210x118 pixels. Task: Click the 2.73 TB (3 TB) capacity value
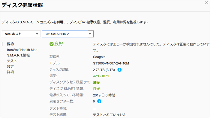pyautogui.click(x=104, y=70)
